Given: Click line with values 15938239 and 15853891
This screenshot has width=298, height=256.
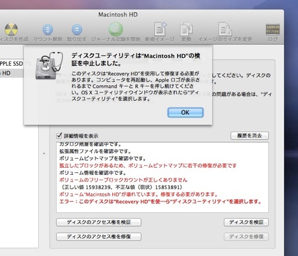Looking at the screenshot, I should tap(121, 187).
